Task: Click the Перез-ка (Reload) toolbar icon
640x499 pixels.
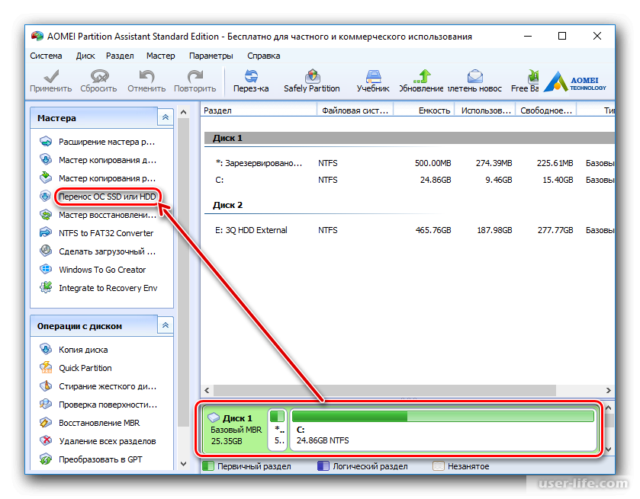Action: point(251,76)
